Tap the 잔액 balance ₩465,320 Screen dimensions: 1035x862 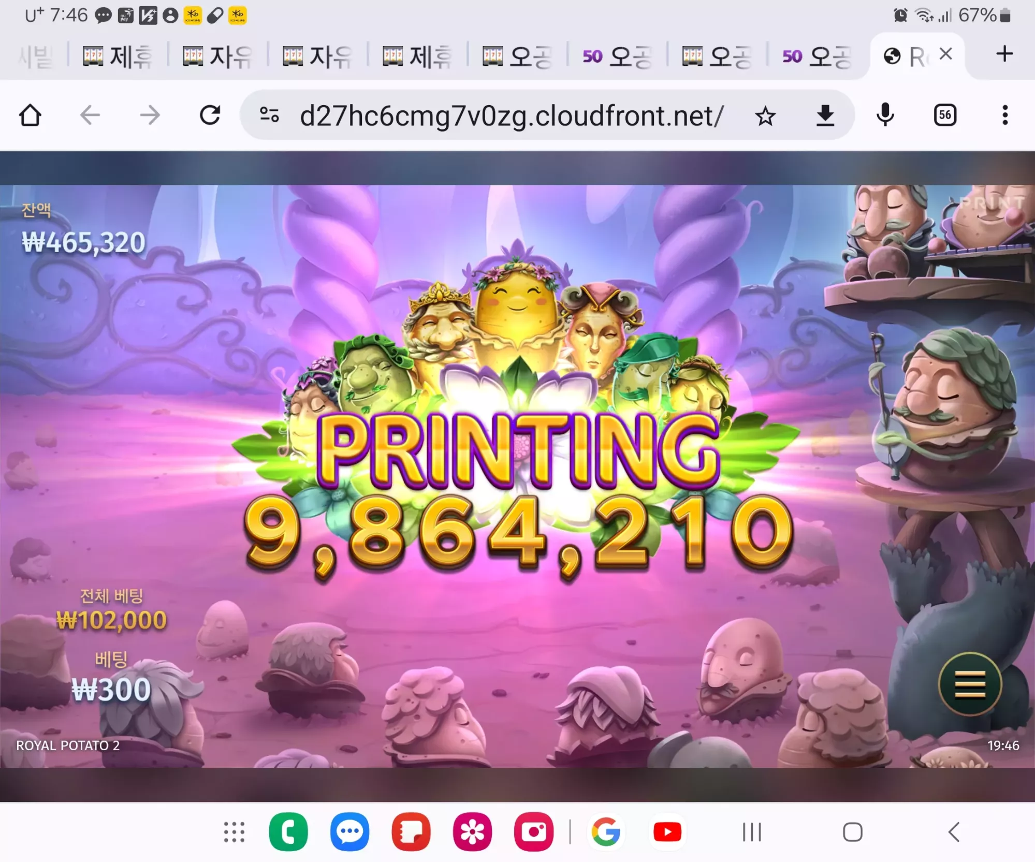tap(83, 242)
